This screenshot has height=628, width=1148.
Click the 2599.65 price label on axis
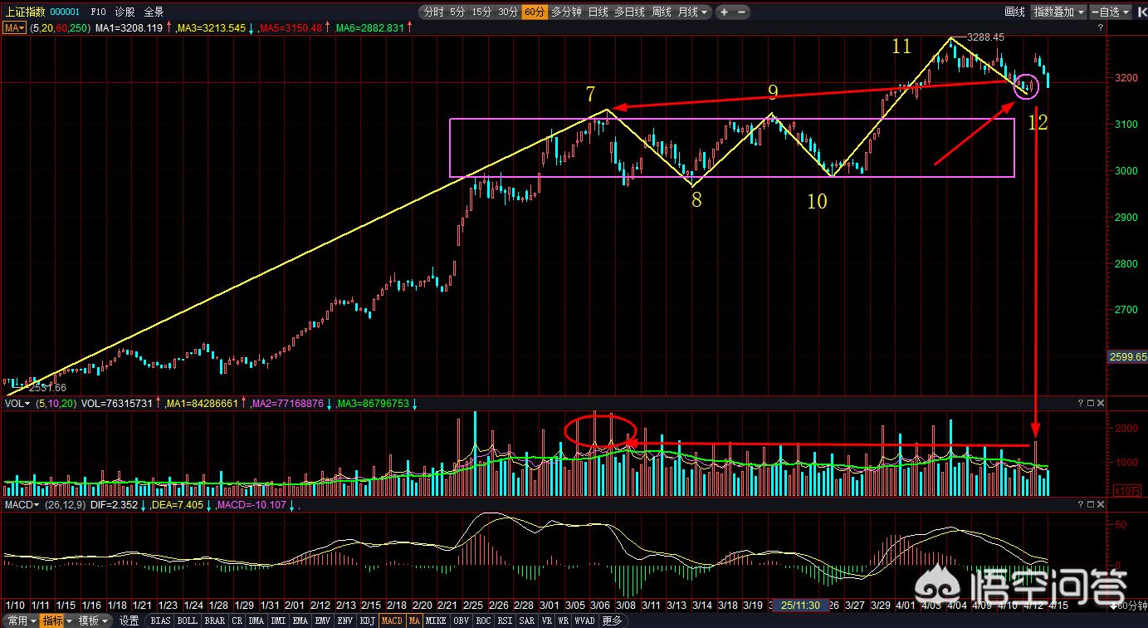pyautogui.click(x=1127, y=356)
